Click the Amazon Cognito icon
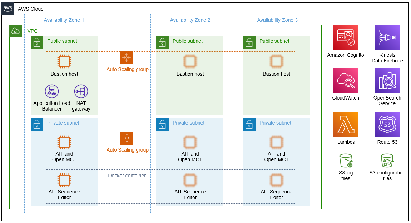411x223 pixels. tap(346, 37)
